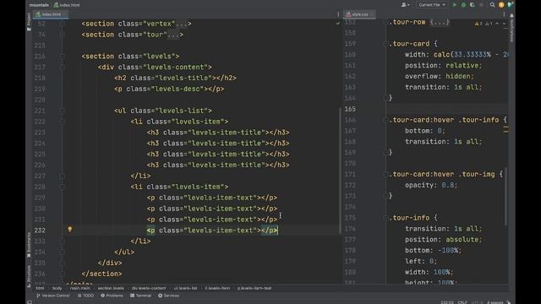Collapse .tour-info rule fold marker on line 175
Viewport: 541px width, 304px height.
386,218
